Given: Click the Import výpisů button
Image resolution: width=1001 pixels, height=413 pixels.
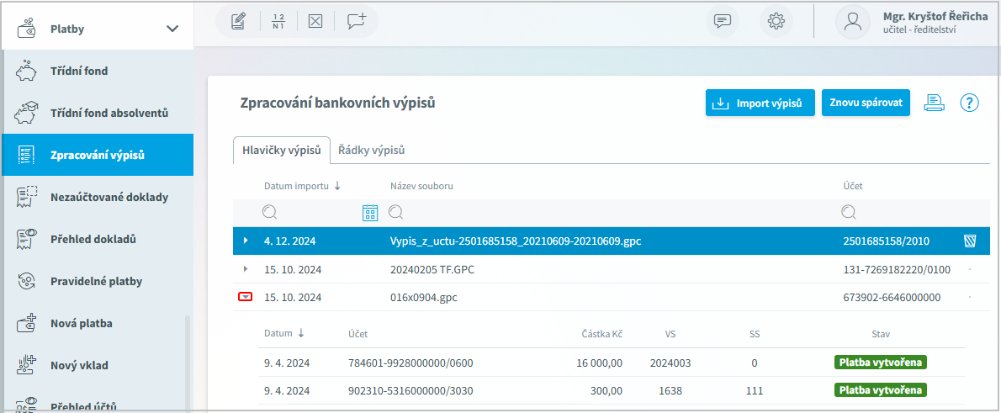Looking at the screenshot, I should point(760,103).
